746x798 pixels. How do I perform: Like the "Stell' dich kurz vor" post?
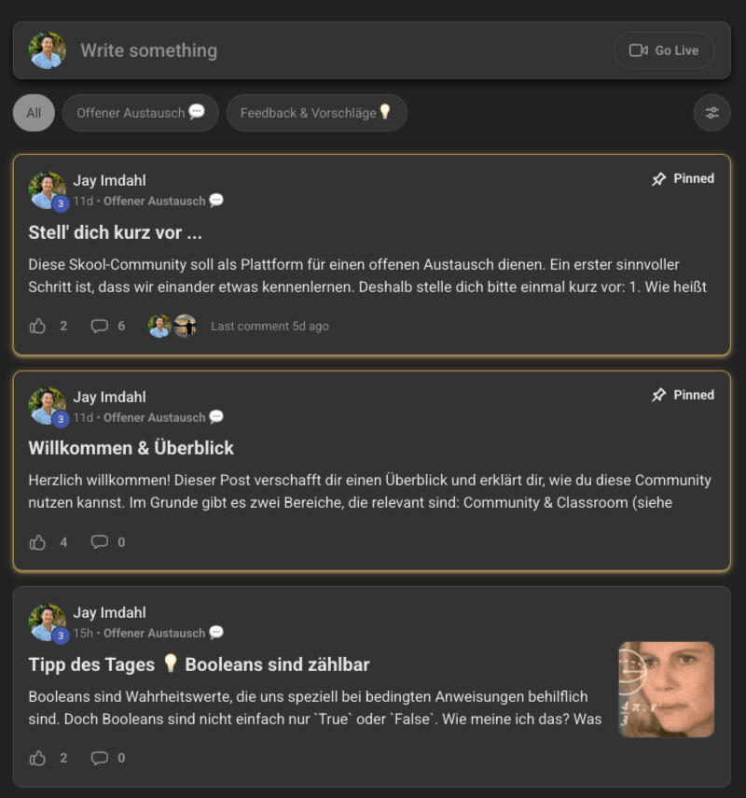pyautogui.click(x=38, y=326)
